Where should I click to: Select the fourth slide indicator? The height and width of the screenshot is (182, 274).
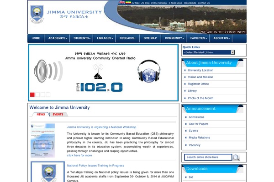coord(48,95)
